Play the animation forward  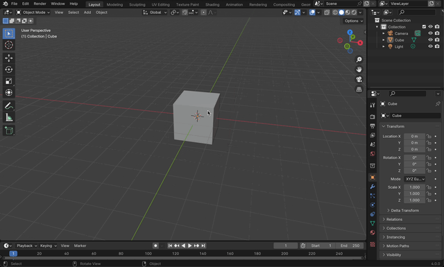[189, 246]
